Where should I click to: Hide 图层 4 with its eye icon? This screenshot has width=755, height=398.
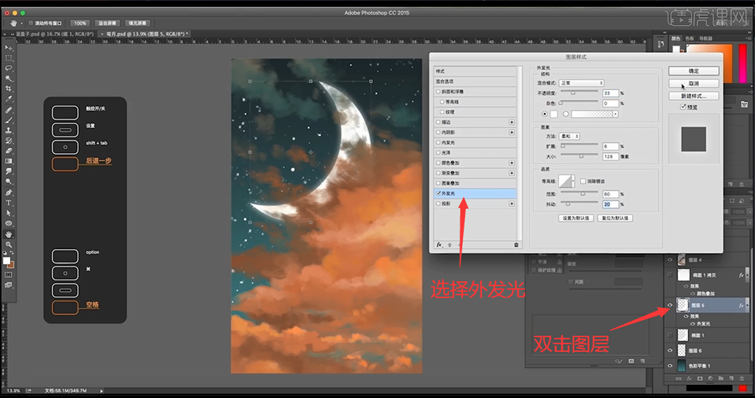click(x=670, y=259)
